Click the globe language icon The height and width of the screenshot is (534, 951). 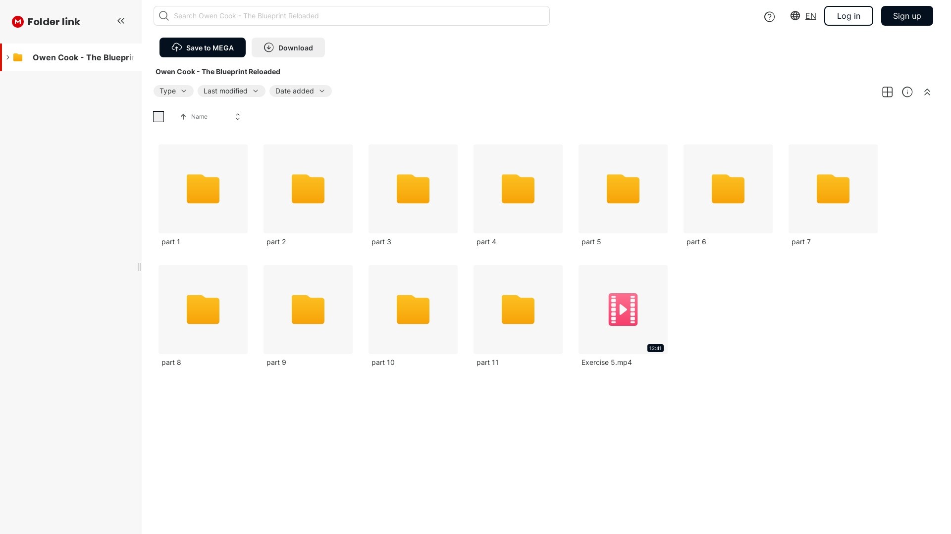(795, 16)
